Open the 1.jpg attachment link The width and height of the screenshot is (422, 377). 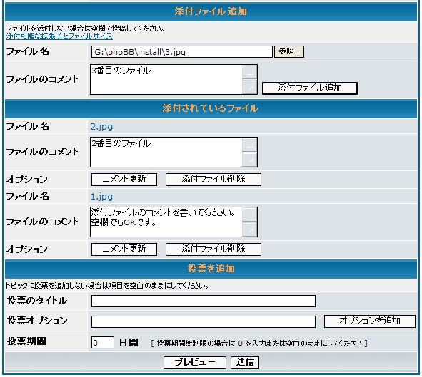pyautogui.click(x=101, y=196)
